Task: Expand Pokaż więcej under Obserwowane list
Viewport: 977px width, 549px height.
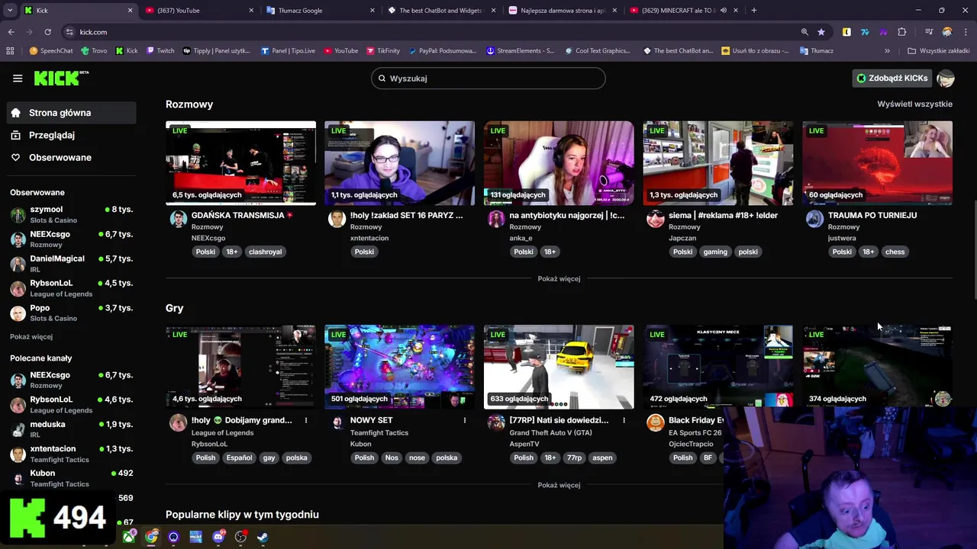Action: pos(31,336)
